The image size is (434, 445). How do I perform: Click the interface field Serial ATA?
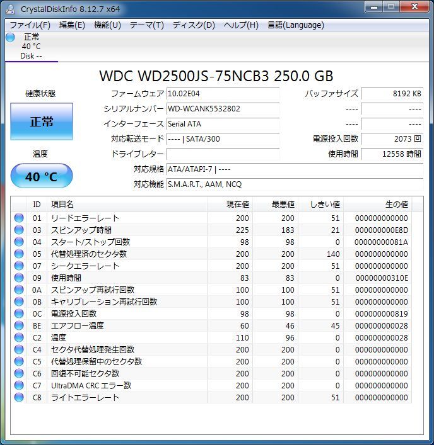pos(223,124)
